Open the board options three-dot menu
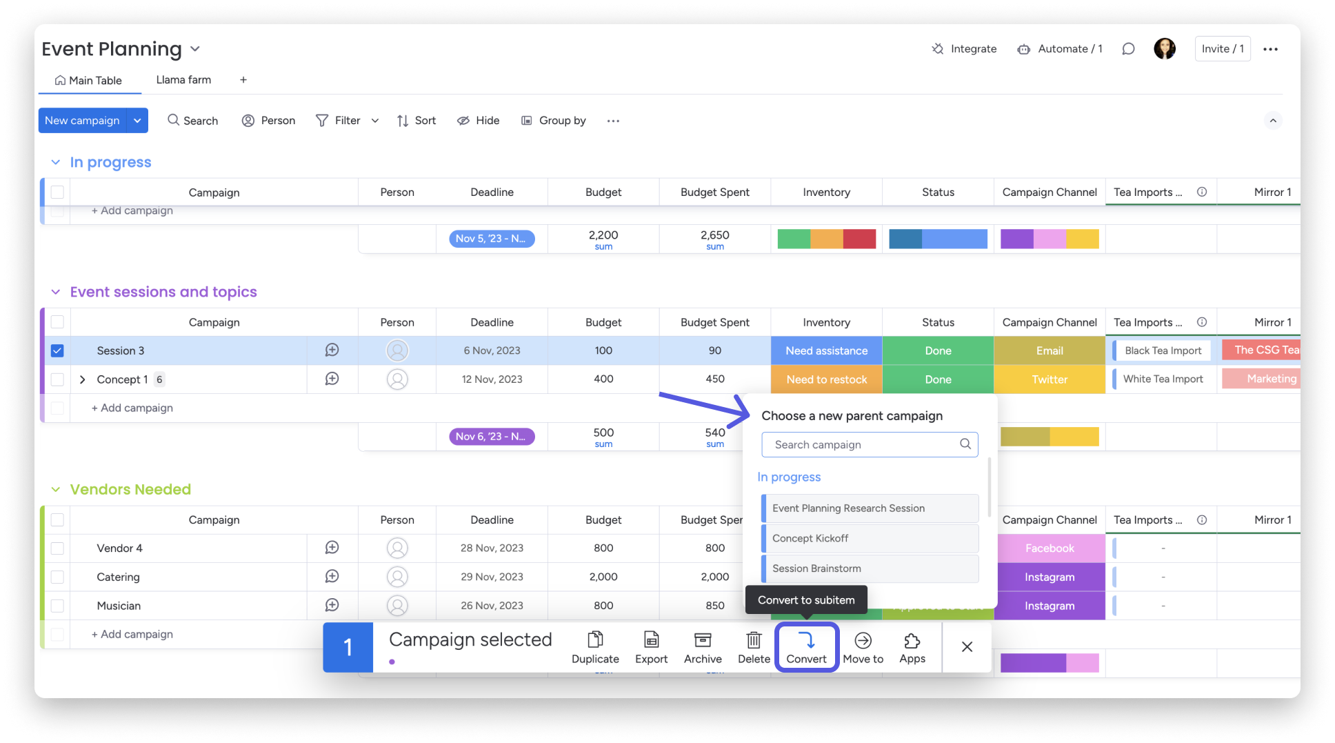 pos(1270,49)
